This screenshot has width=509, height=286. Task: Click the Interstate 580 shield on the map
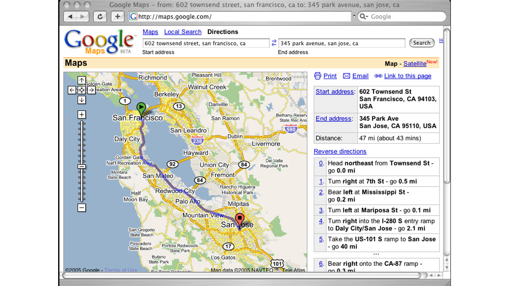click(291, 129)
